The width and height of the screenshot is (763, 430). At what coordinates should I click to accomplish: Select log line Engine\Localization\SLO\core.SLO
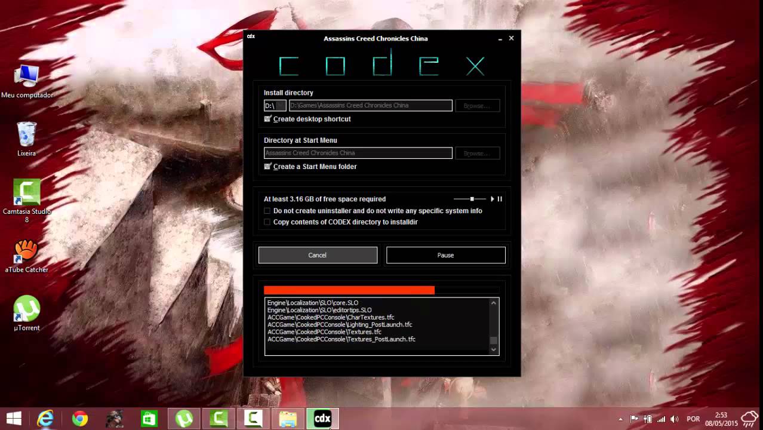click(x=313, y=303)
